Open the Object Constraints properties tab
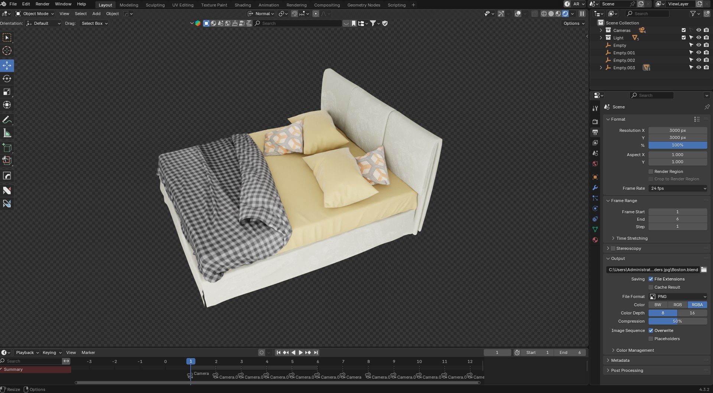713x393 pixels. 595,219
